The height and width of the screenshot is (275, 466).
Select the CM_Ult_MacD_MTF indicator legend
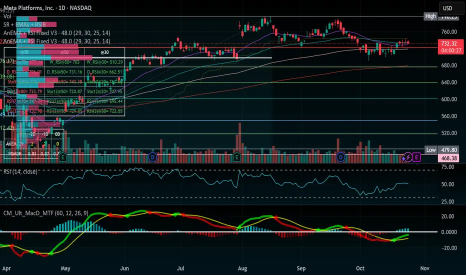point(46,213)
